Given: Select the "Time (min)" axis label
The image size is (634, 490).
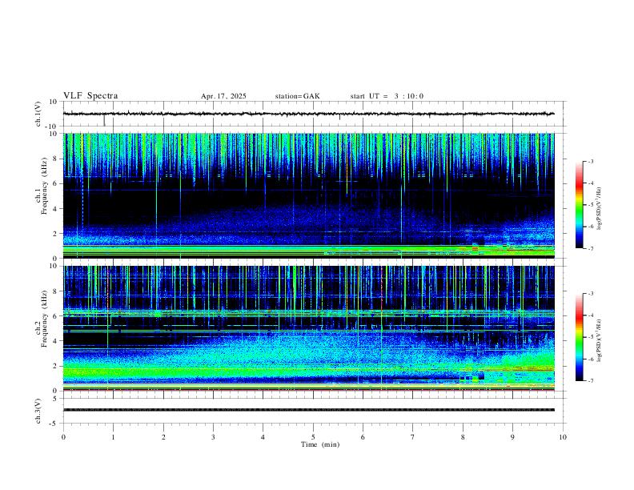Looking at the screenshot, I should click(x=320, y=444).
